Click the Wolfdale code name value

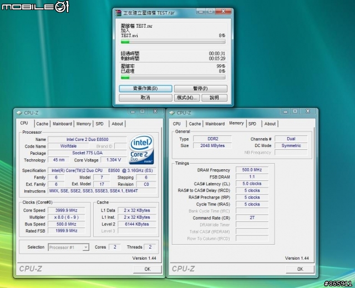(x=68, y=146)
